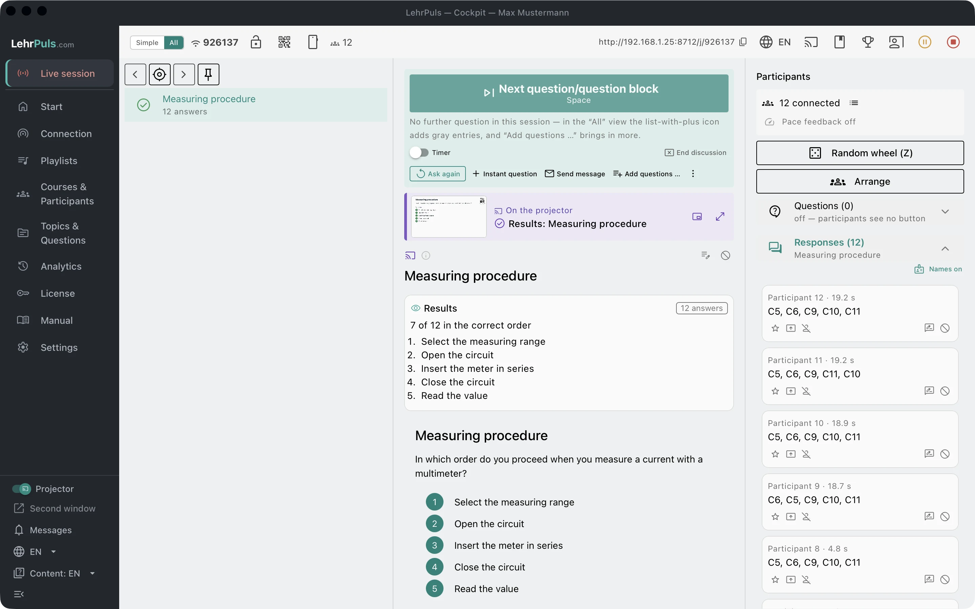Go to previous question arrow

coord(135,74)
